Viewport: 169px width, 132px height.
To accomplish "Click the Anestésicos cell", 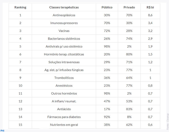I will coord(64,85).
